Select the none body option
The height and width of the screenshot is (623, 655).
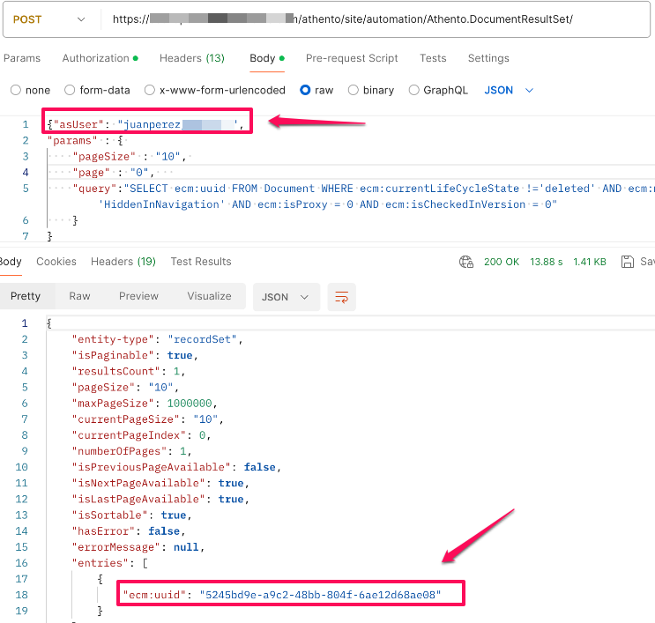(x=16, y=90)
